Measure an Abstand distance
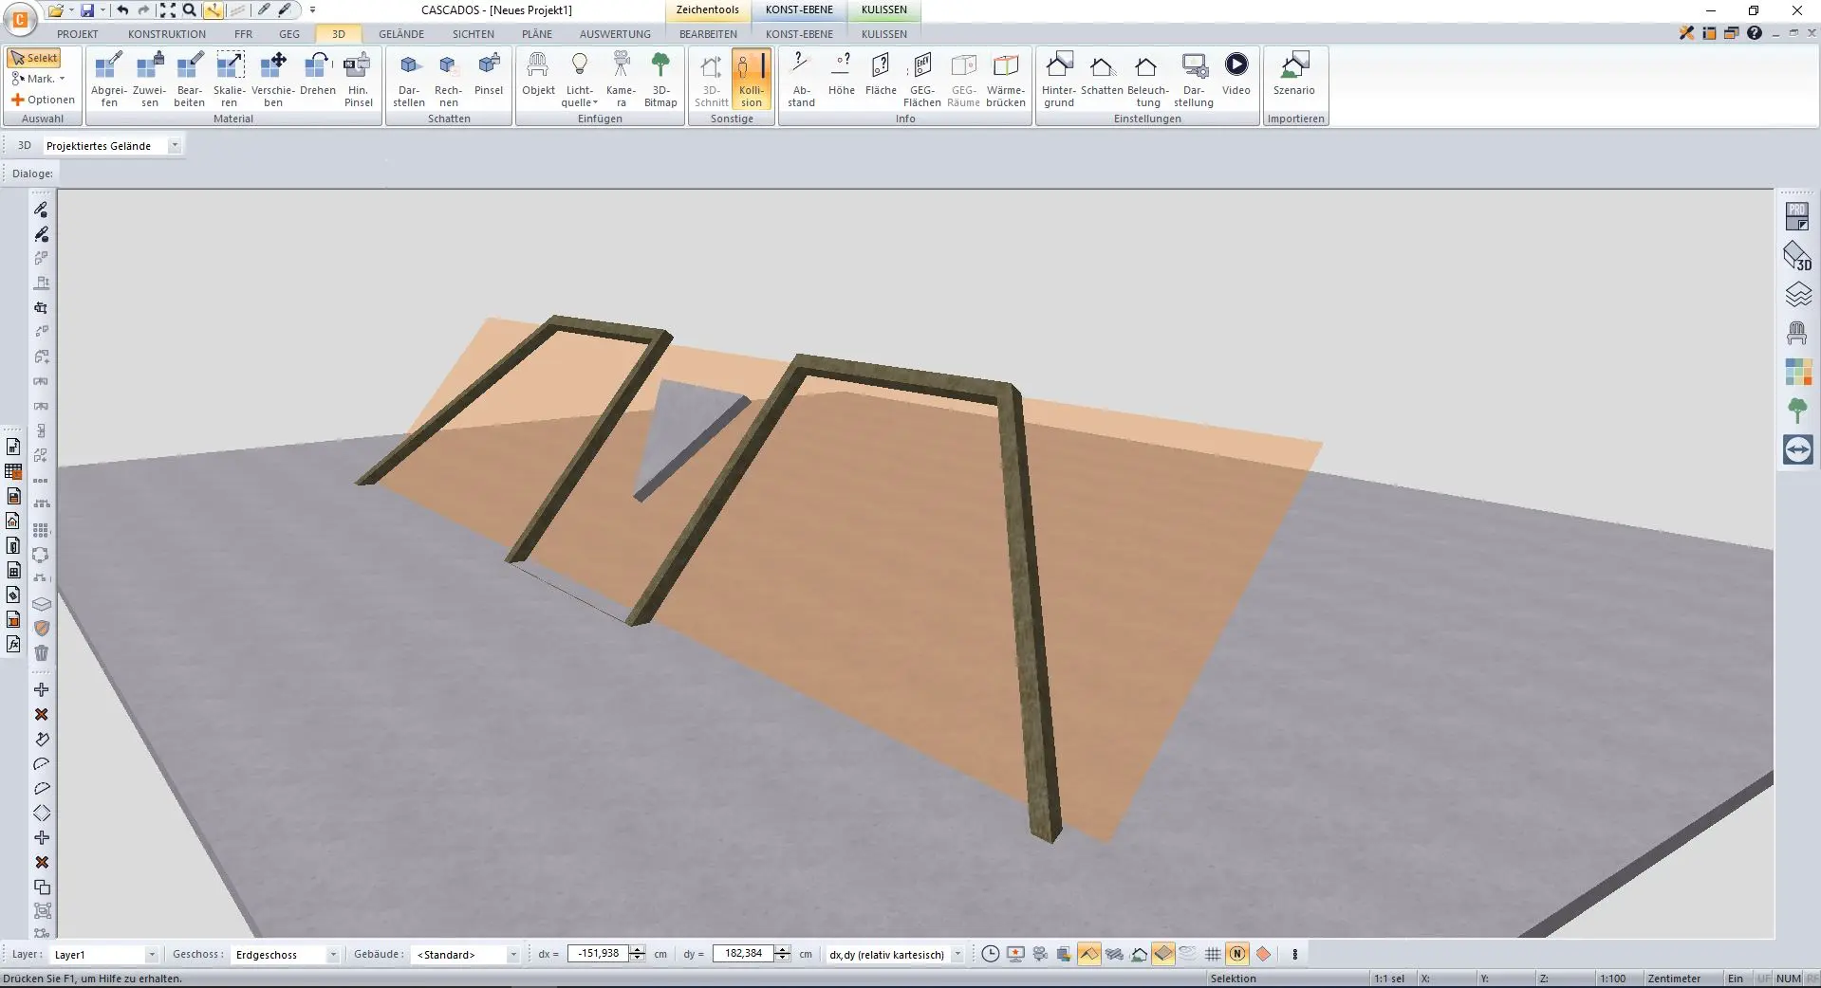1821x988 pixels. (801, 80)
